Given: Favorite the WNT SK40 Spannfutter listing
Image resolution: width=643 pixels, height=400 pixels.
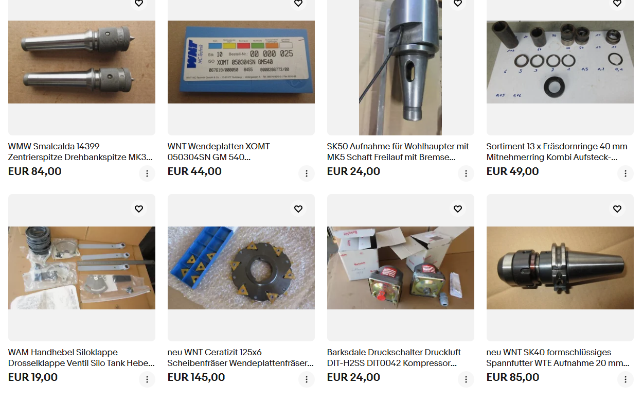Looking at the screenshot, I should [617, 208].
